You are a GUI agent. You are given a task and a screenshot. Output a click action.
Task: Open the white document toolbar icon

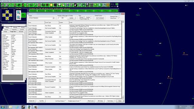tap(100, 5)
